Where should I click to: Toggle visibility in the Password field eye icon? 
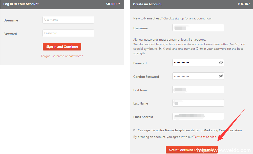(x=221, y=63)
